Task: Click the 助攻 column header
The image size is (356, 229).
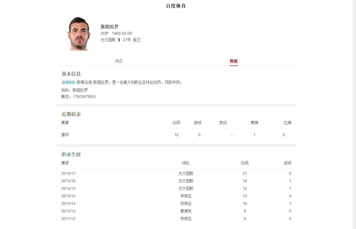Action: (223, 123)
